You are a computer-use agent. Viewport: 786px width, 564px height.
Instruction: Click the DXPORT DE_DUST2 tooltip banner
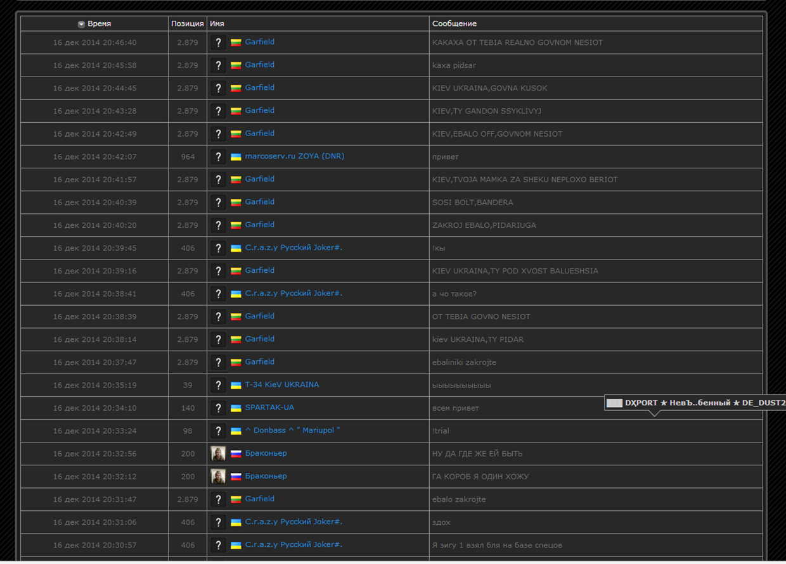[x=695, y=403]
